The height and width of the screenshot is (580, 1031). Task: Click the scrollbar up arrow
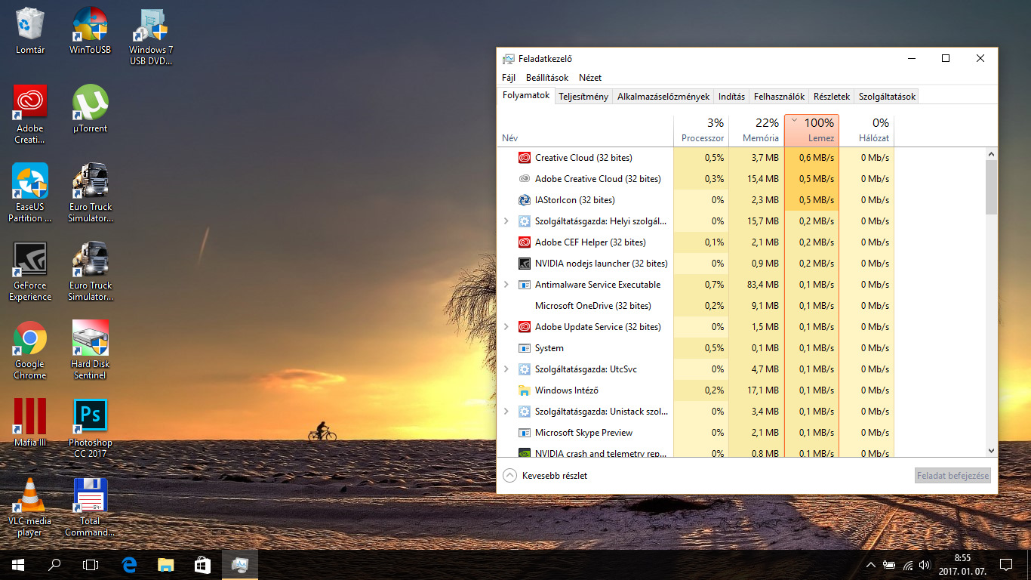coord(991,154)
